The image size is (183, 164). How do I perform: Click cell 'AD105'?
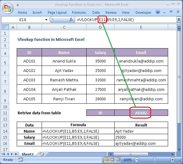[29, 99]
